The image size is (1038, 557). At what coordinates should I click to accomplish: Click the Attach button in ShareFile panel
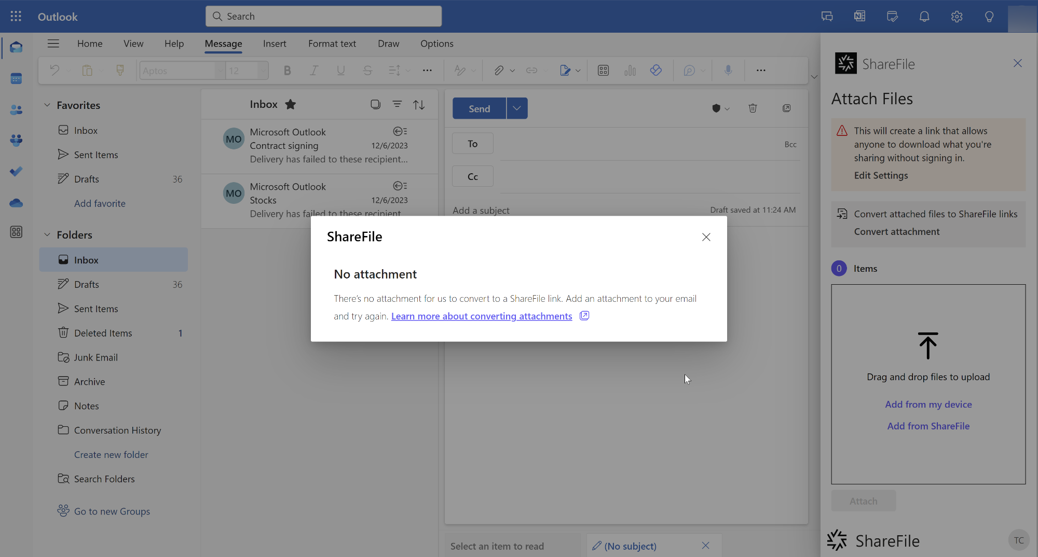click(863, 501)
